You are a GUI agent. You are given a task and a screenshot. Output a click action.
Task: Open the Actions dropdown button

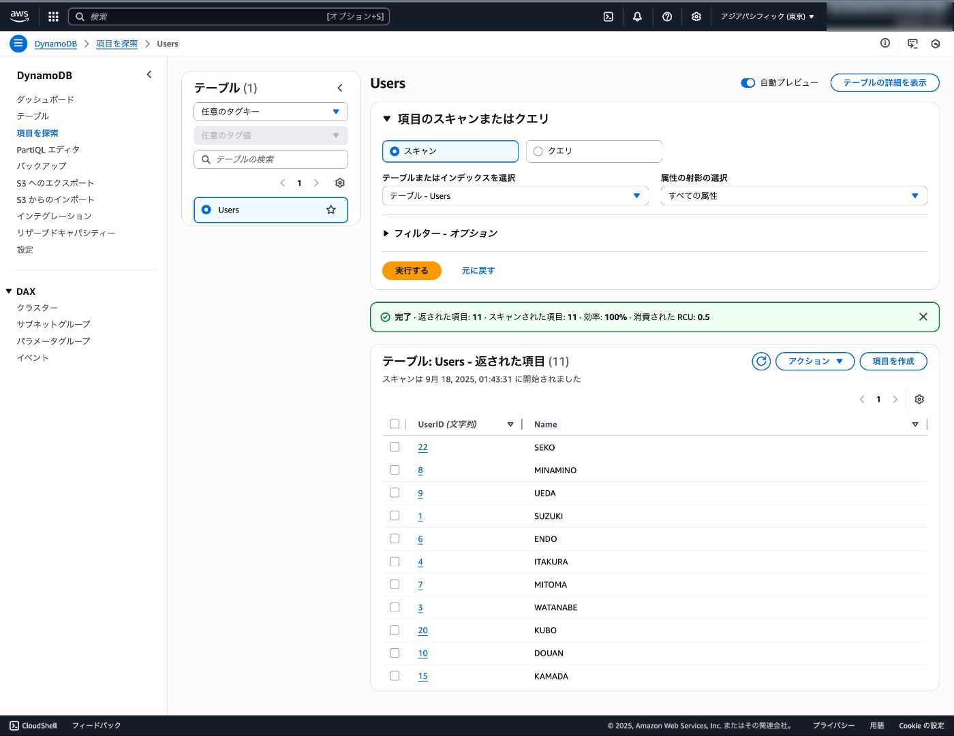[x=815, y=361]
